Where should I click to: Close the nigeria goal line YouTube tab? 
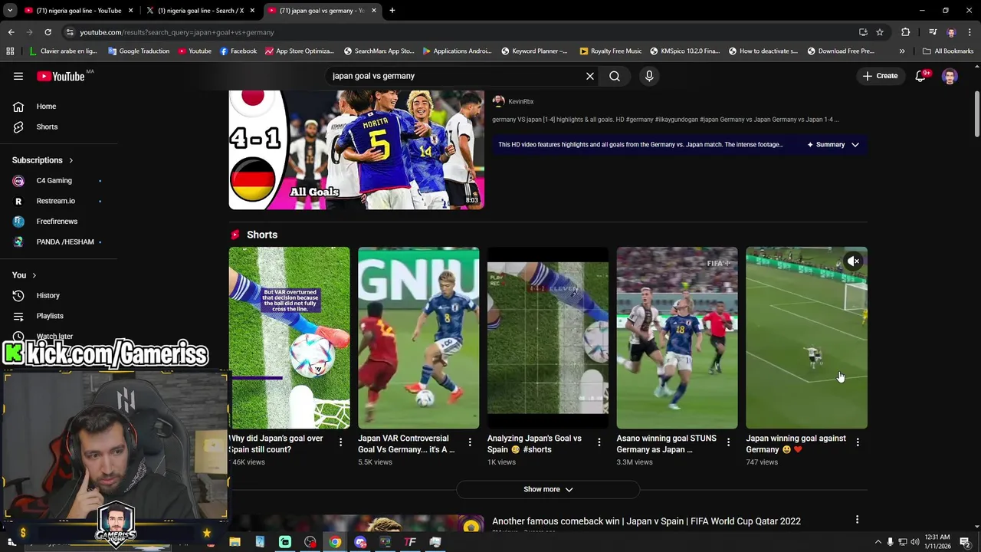point(130,11)
